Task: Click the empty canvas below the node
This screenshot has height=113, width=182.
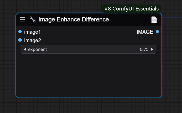Action: click(75, 106)
